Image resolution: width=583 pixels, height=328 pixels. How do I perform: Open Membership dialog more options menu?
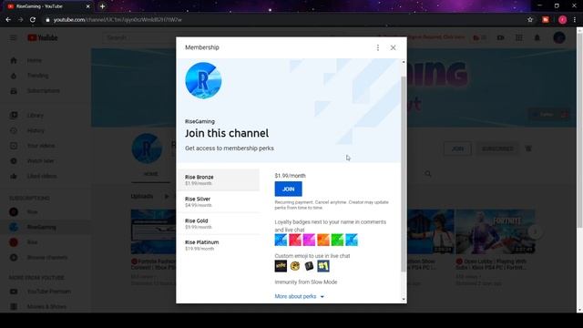(378, 47)
